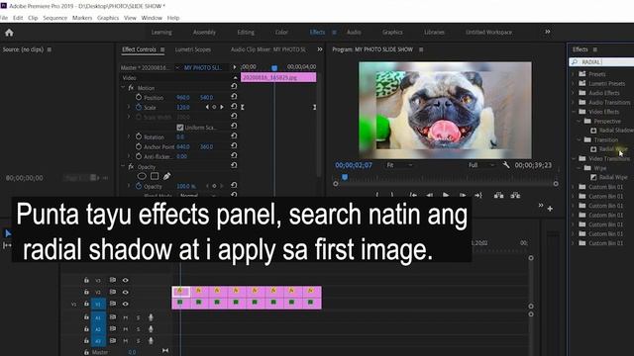This screenshot has height=356, width=634.
Task: Go to Out point in Program Monitor
Action: tap(478, 196)
